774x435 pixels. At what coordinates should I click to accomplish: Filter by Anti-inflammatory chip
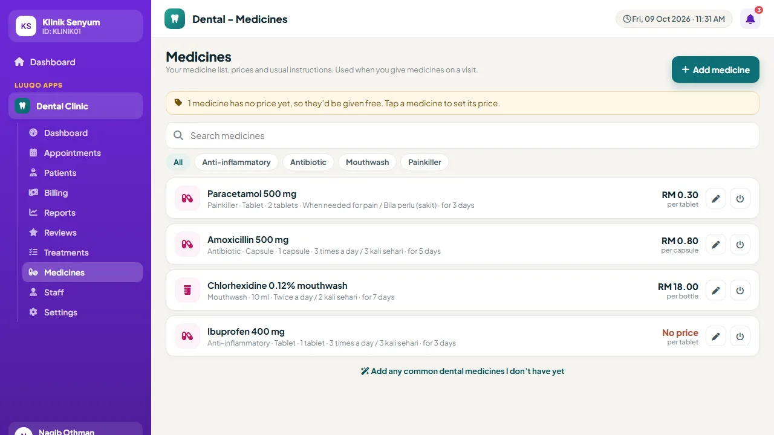[x=236, y=162]
